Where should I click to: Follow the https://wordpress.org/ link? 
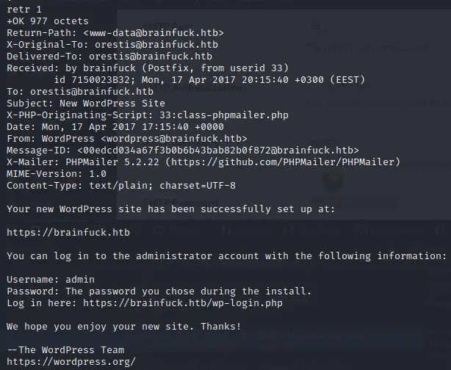tap(71, 361)
